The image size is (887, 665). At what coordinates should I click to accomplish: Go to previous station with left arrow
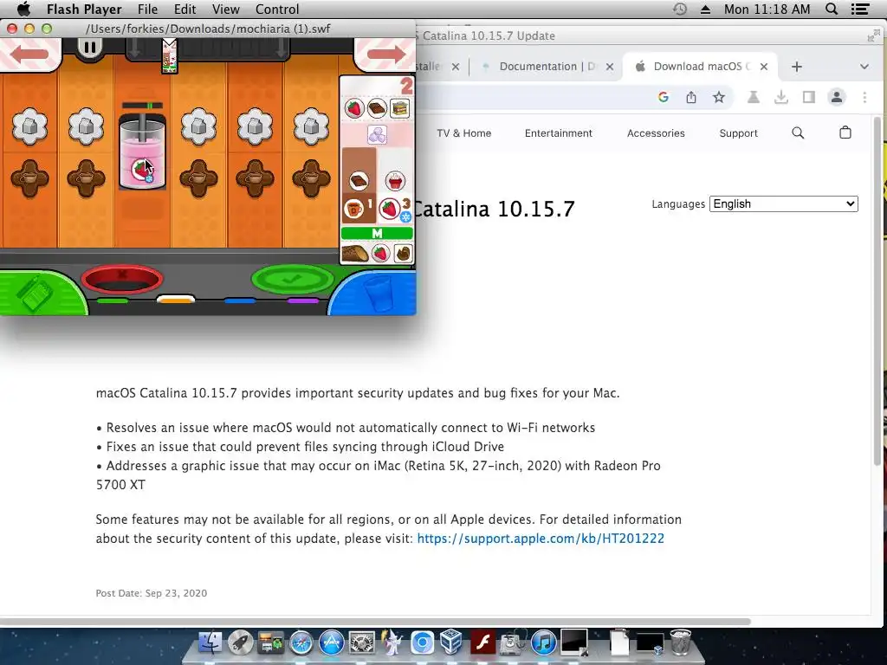(29, 54)
